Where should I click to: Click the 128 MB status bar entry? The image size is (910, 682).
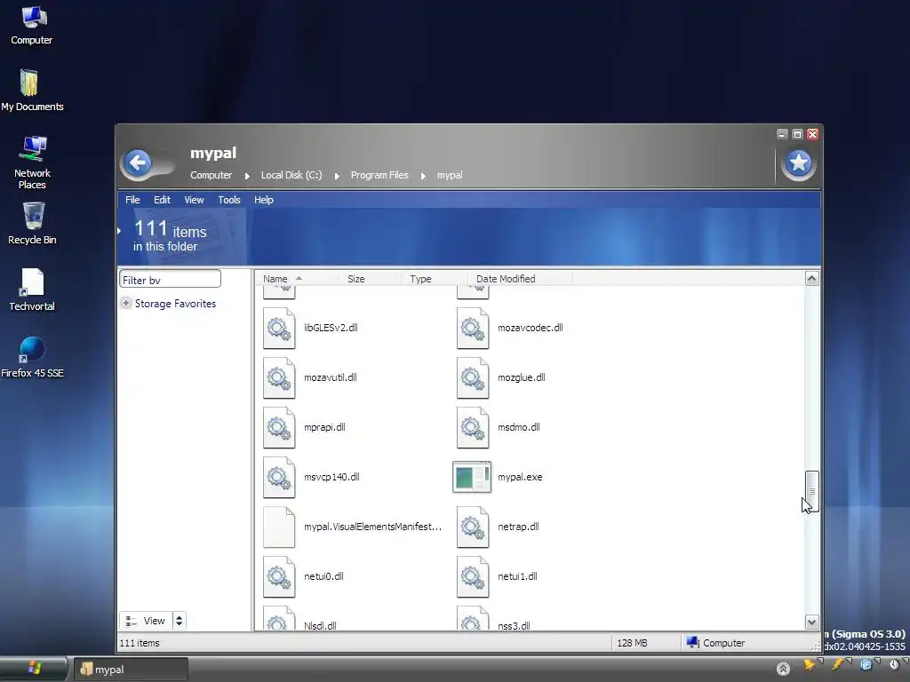(x=632, y=643)
